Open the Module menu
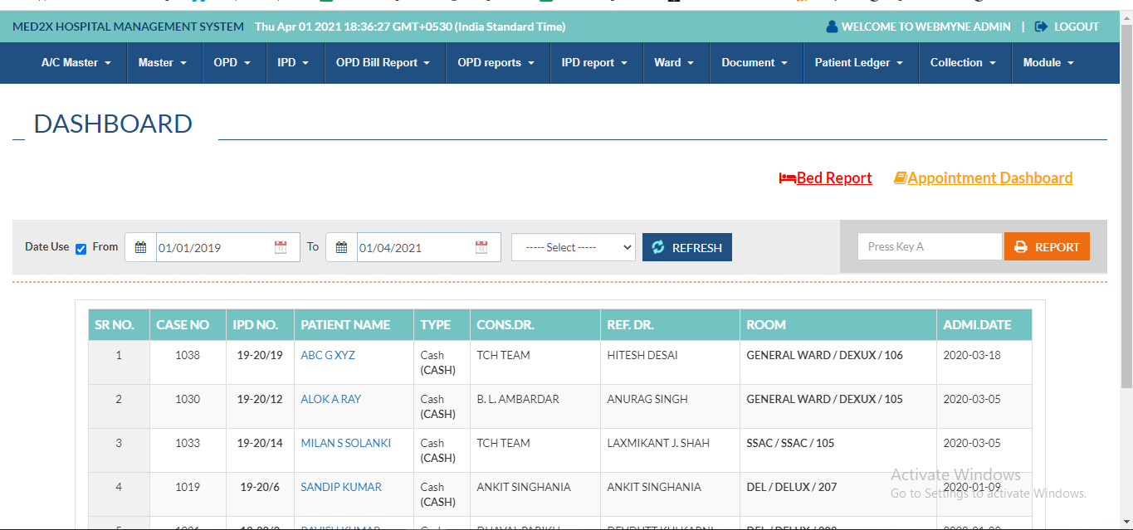This screenshot has height=530, width=1133. (1048, 62)
